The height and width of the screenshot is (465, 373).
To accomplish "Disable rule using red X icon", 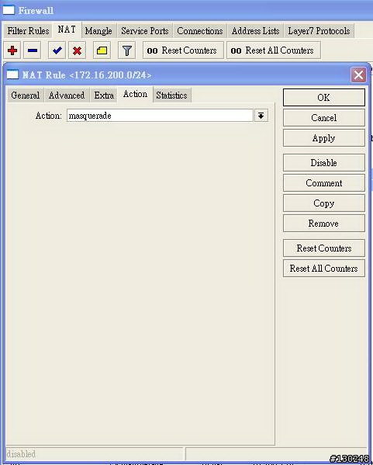I will (x=77, y=50).
